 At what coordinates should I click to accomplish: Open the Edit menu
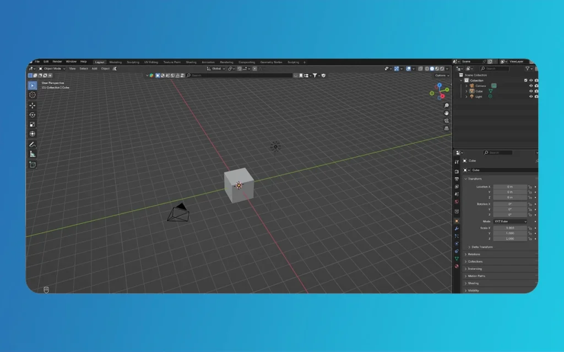point(46,62)
